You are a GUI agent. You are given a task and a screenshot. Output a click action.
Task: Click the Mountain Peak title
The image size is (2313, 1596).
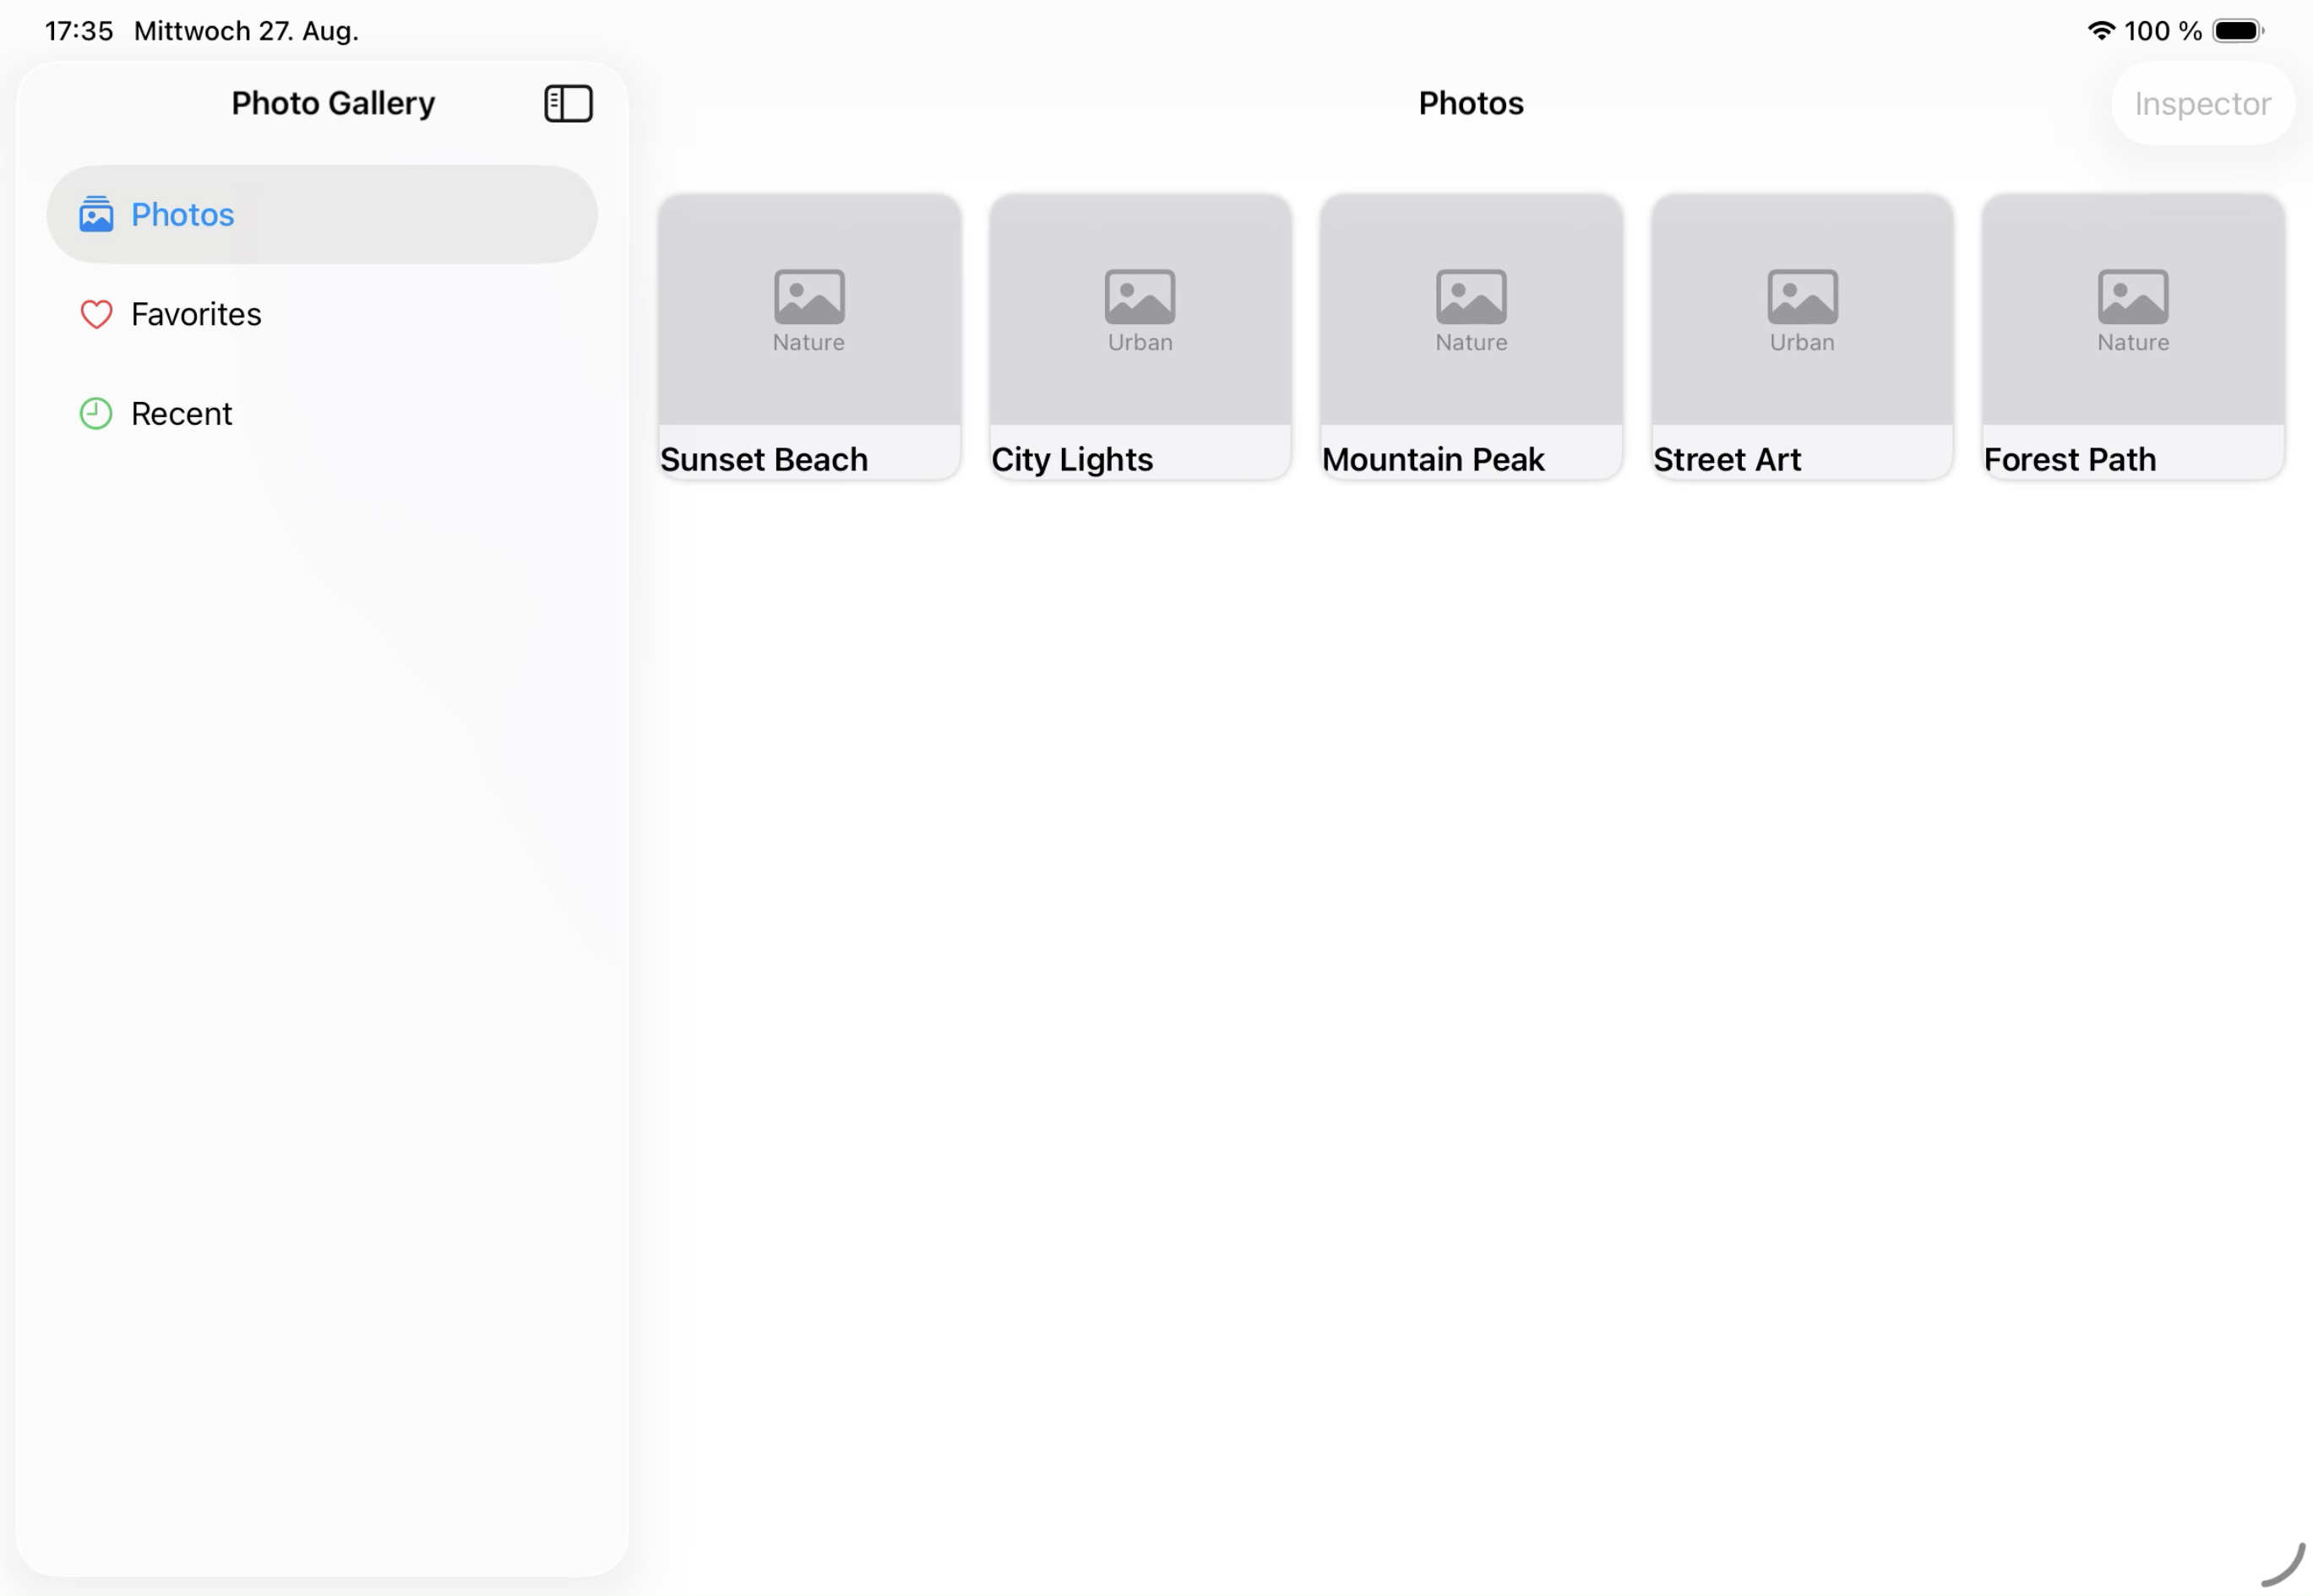(x=1433, y=459)
